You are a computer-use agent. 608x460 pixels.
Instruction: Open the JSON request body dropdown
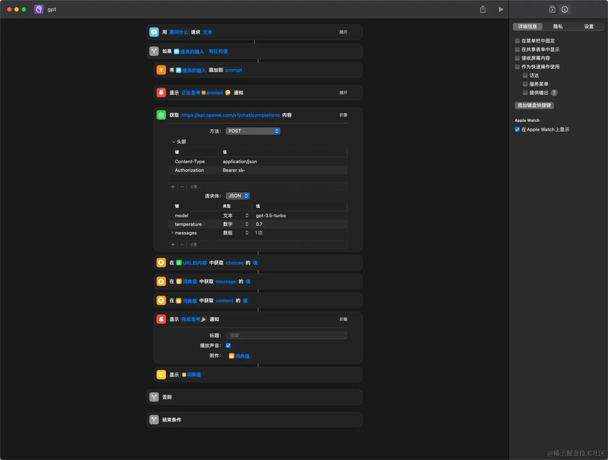pyautogui.click(x=238, y=196)
